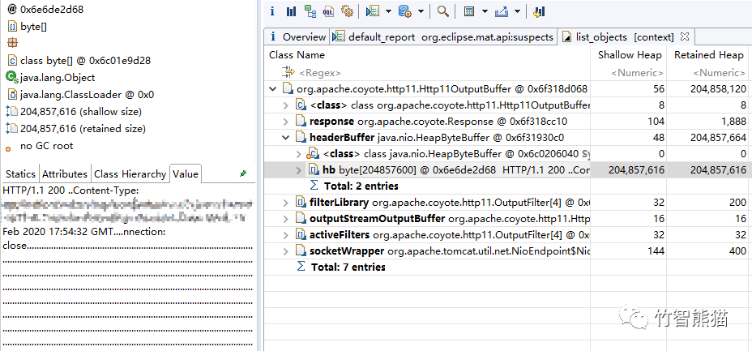Switch to the default_report suspects tab
This screenshot has width=752, height=351.
[x=443, y=37]
